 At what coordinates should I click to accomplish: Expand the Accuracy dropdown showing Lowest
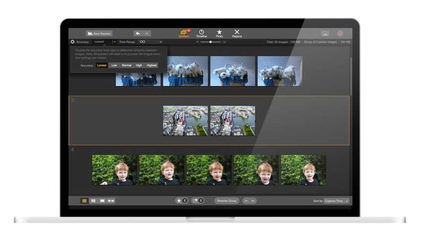[104, 42]
